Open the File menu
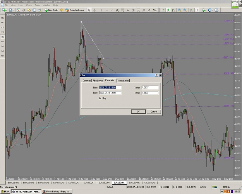The width and height of the screenshot is (242, 194). pyautogui.click(x=7, y=5)
